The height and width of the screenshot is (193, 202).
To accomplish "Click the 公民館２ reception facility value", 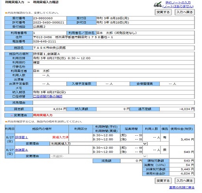I will tap(39, 27).
